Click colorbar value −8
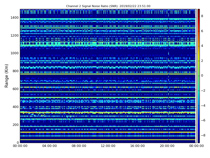This screenshot has width=210, height=158. [203, 135]
